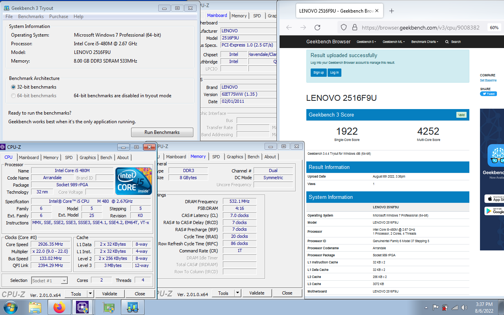504x315 pixels.
Task: Click Close button in Memory tab window
Action: [287, 293]
